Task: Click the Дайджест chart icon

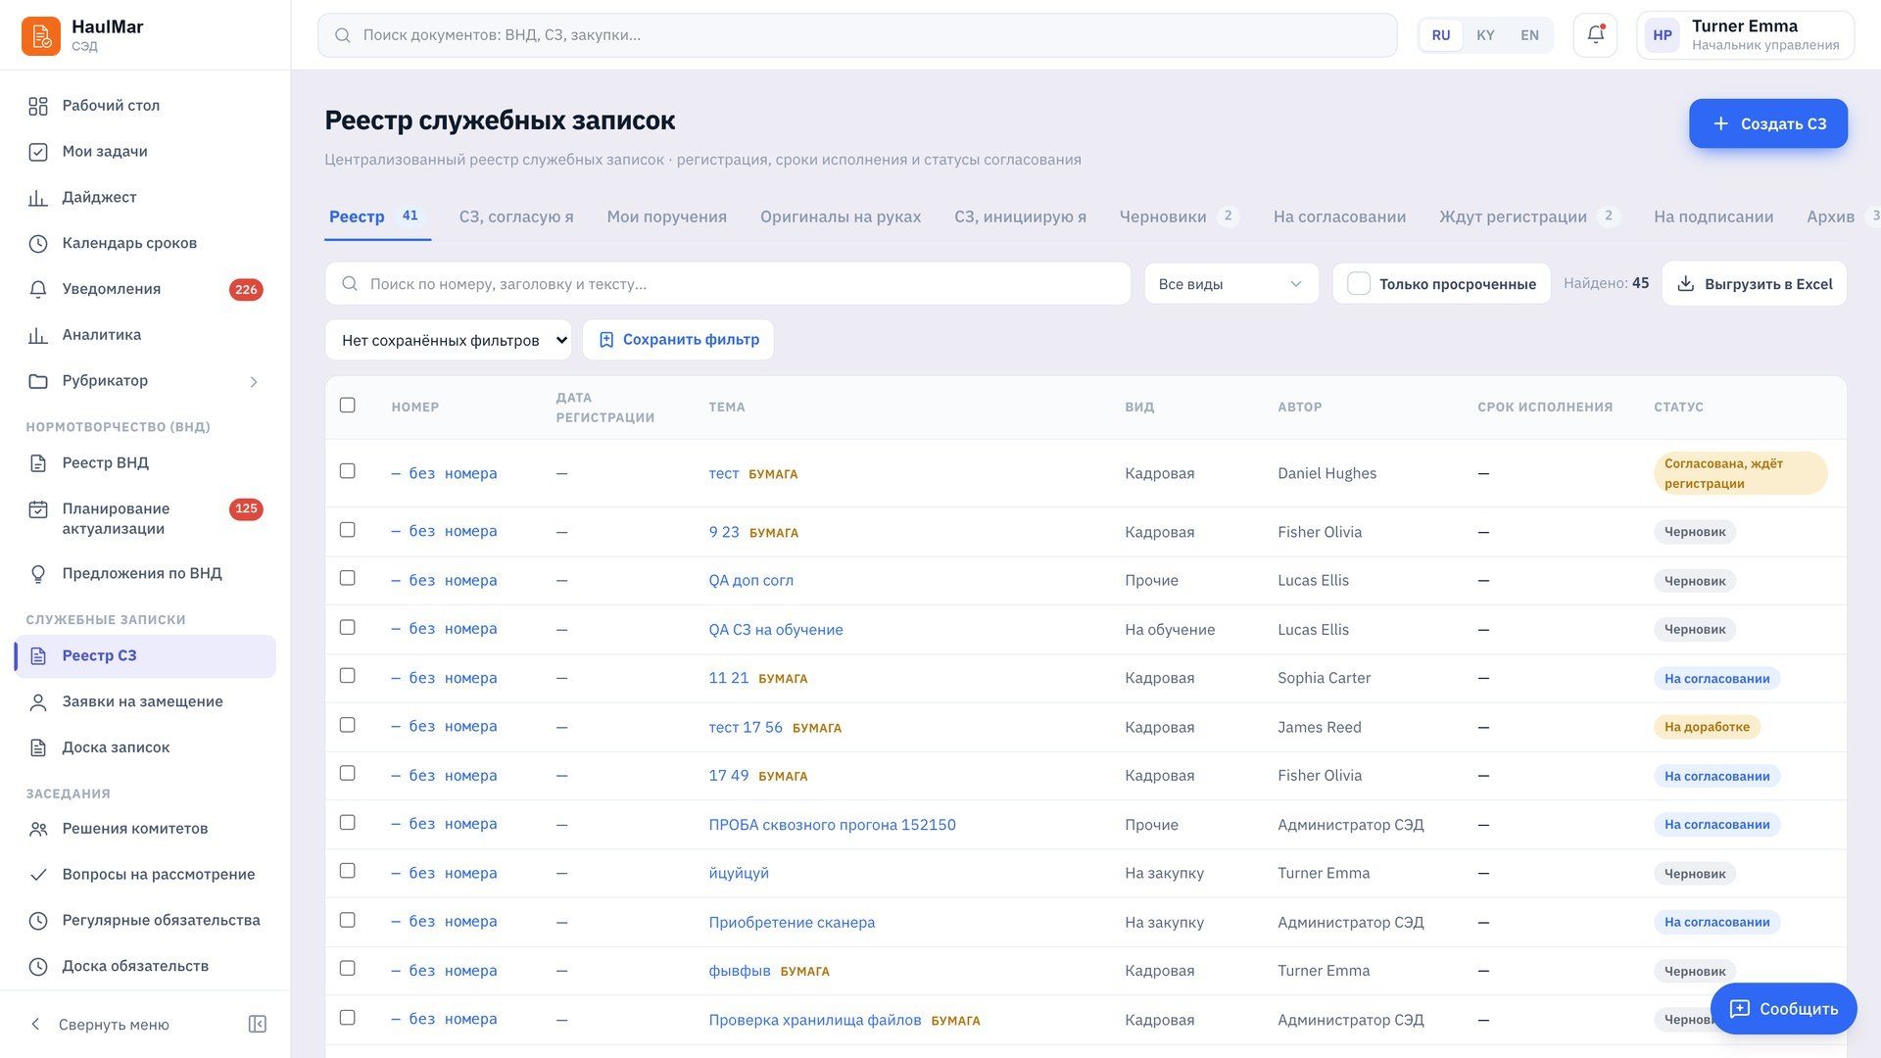Action: click(38, 198)
